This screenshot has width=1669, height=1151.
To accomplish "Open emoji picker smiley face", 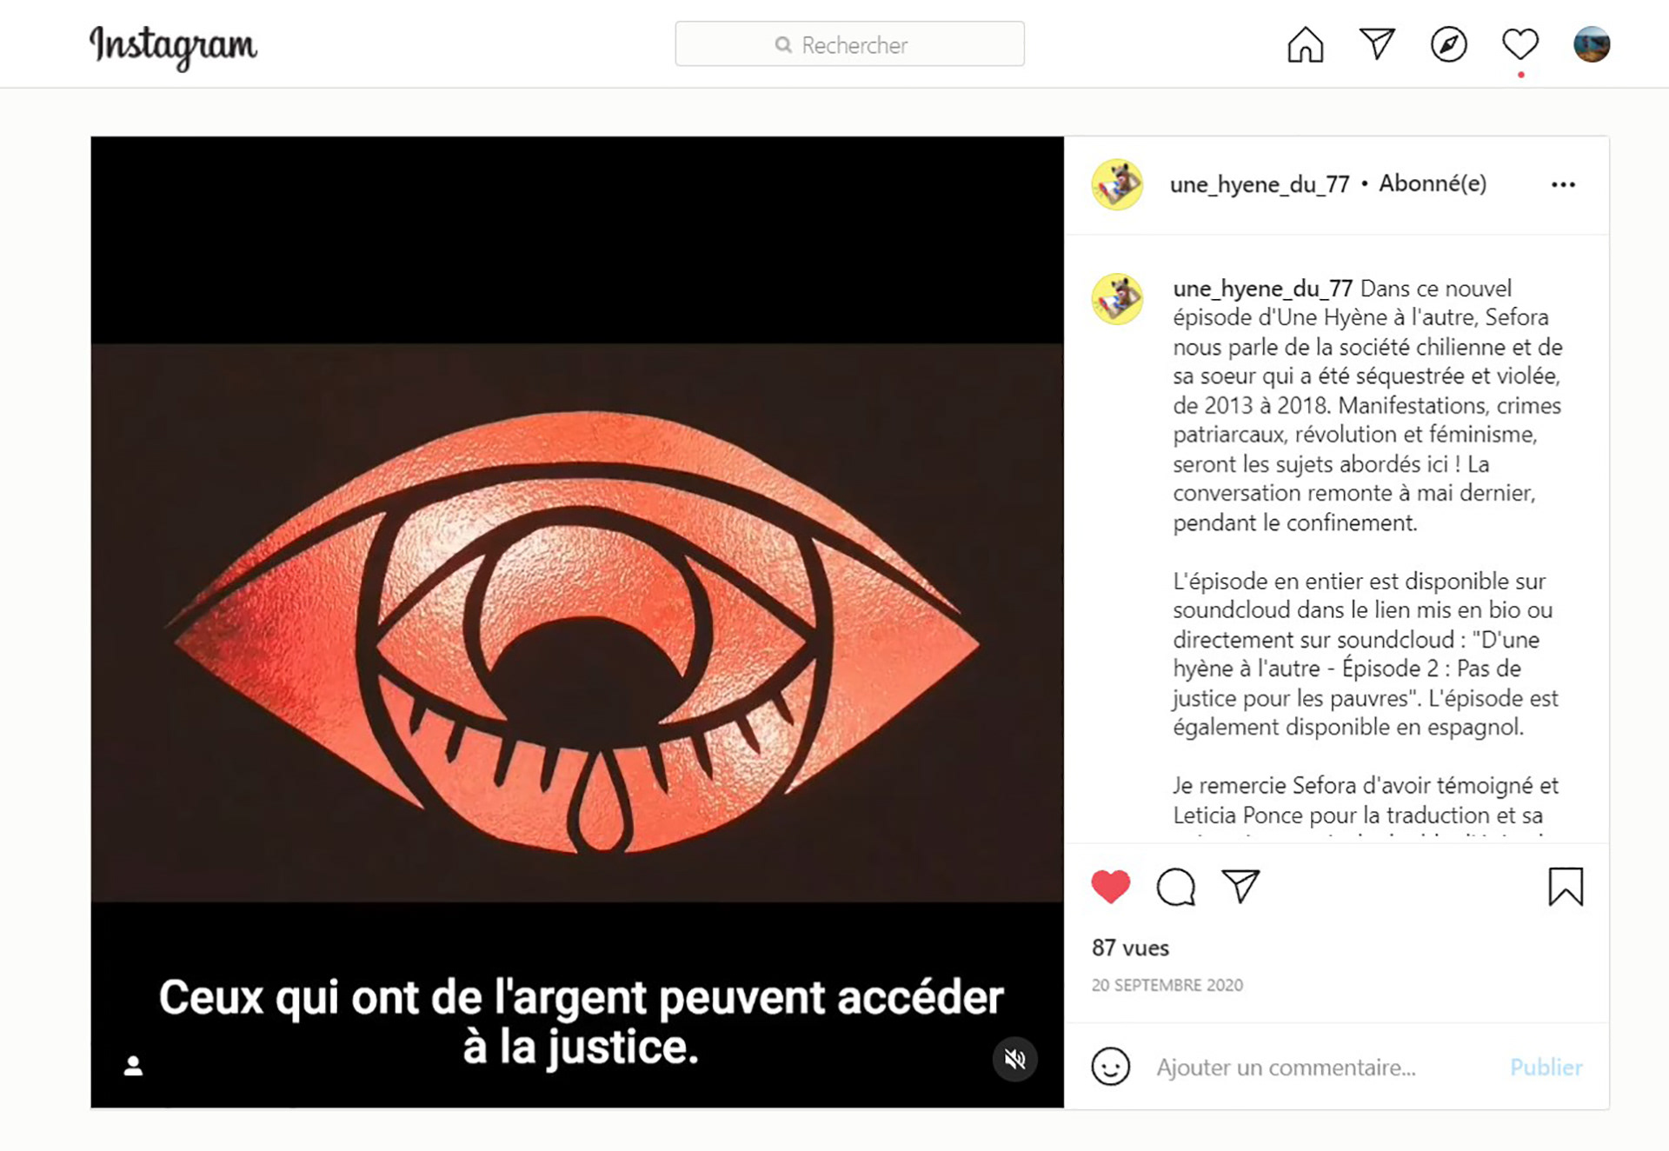I will click(x=1110, y=1067).
